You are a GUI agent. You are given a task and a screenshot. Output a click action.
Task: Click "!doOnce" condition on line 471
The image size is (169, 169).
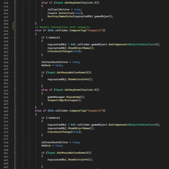click(53, 118)
